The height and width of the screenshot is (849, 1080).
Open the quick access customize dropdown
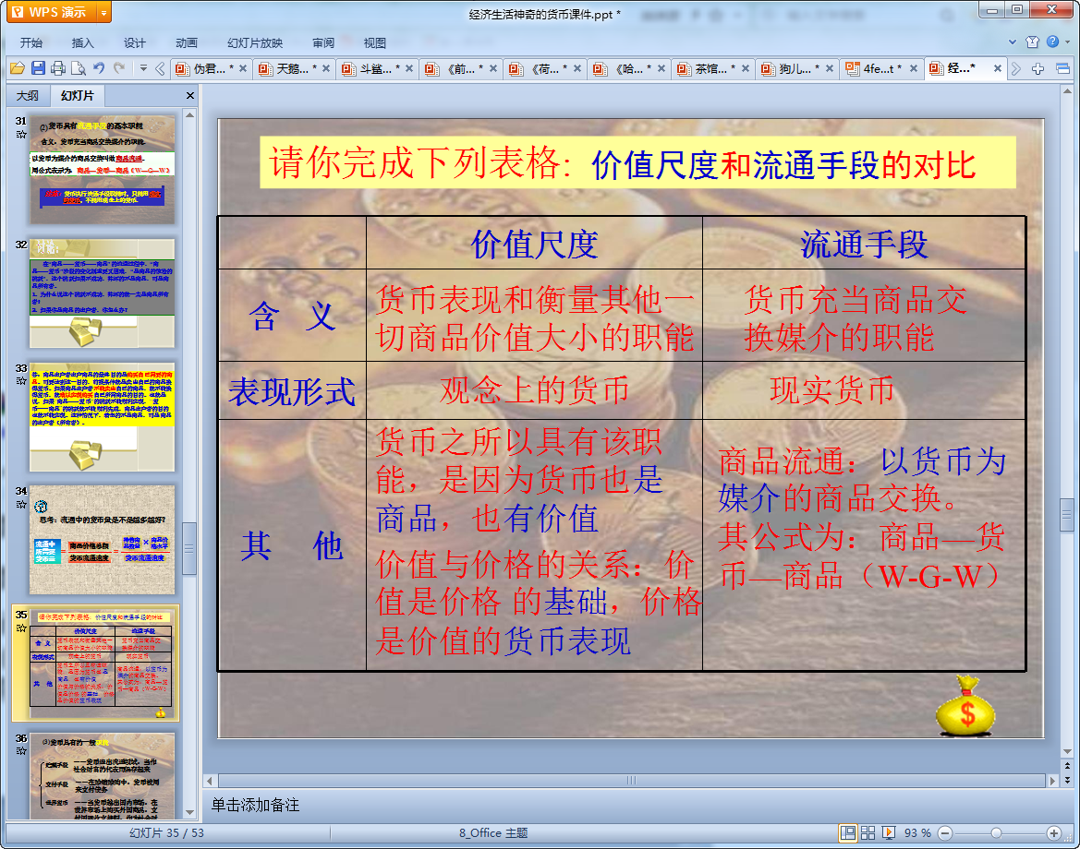coord(143,68)
